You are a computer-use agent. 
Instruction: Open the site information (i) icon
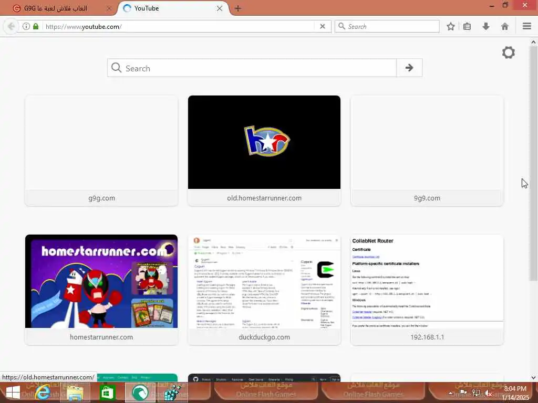pos(26,26)
